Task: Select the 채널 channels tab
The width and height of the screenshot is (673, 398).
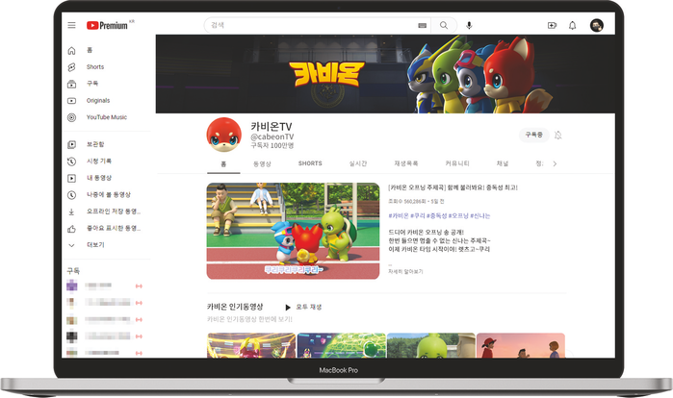Action: 503,163
